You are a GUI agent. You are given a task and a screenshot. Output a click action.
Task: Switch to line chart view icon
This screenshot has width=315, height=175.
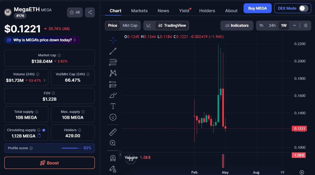149,25
